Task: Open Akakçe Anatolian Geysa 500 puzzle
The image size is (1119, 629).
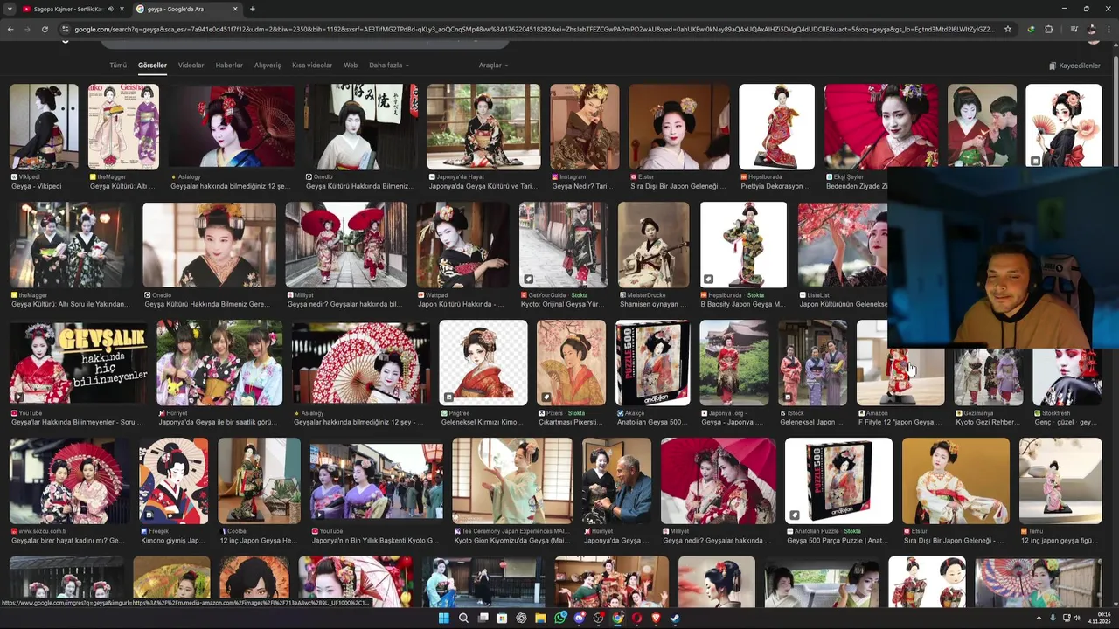Action: click(x=652, y=363)
